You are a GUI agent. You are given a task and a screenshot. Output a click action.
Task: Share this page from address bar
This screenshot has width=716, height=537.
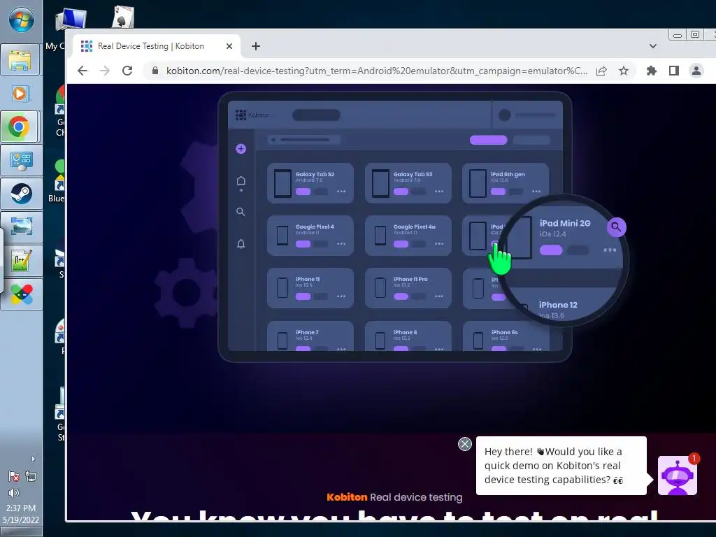click(601, 71)
